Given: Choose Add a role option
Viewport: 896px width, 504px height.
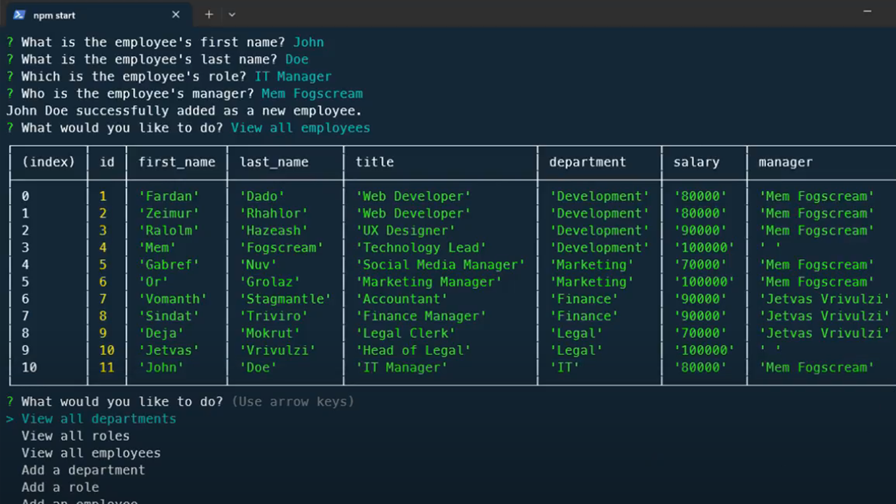Looking at the screenshot, I should pos(60,487).
